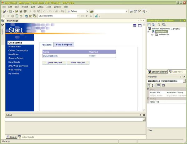The height and width of the screenshot is (144, 187).
Task: Click the Show All Files icon in Solution Explorer
Action: (x=159, y=25)
